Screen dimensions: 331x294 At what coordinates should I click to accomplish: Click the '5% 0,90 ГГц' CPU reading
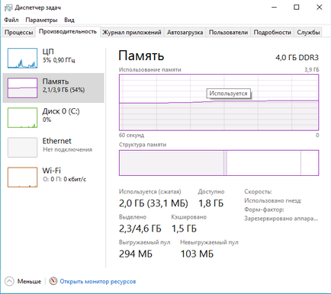59,60
